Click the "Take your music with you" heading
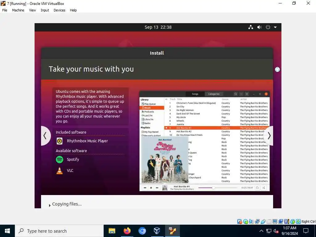This screenshot has width=316, height=237. coord(91,69)
